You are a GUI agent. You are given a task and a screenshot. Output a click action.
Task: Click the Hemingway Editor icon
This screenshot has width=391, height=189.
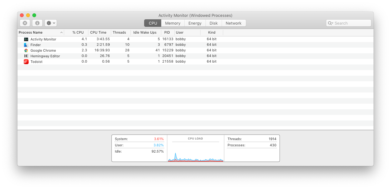(x=26, y=56)
